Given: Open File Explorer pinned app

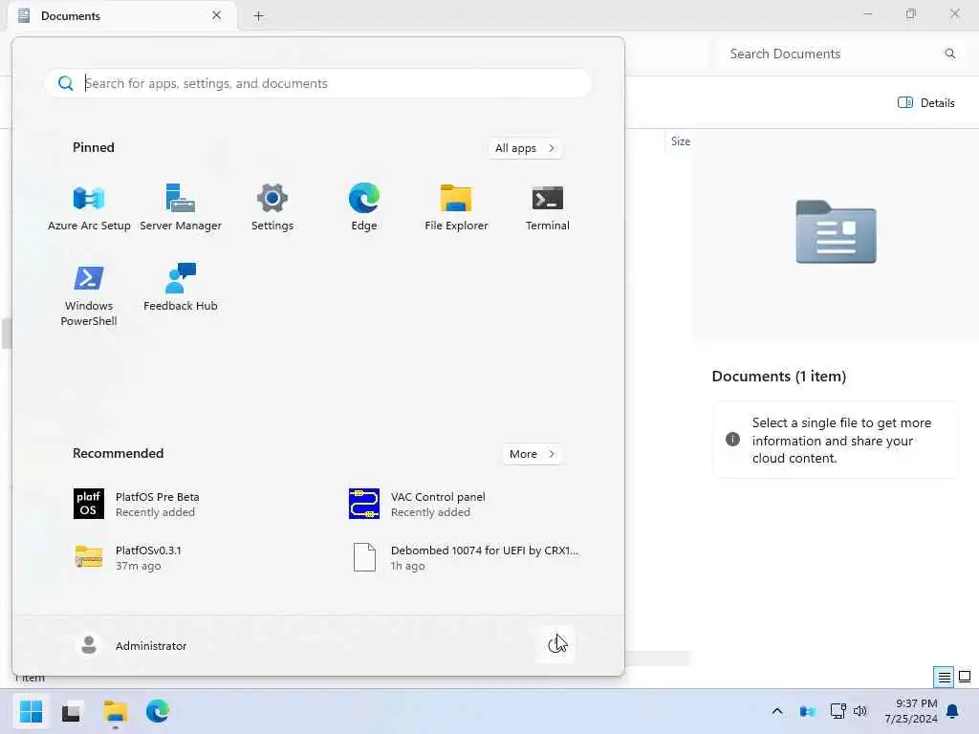Looking at the screenshot, I should pyautogui.click(x=456, y=207).
